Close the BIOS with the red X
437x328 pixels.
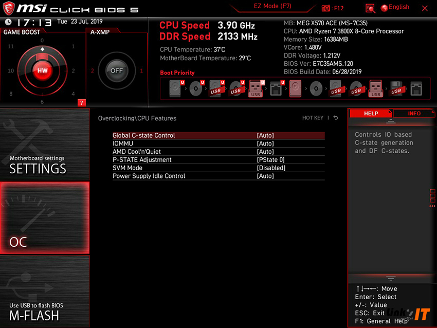point(425,8)
